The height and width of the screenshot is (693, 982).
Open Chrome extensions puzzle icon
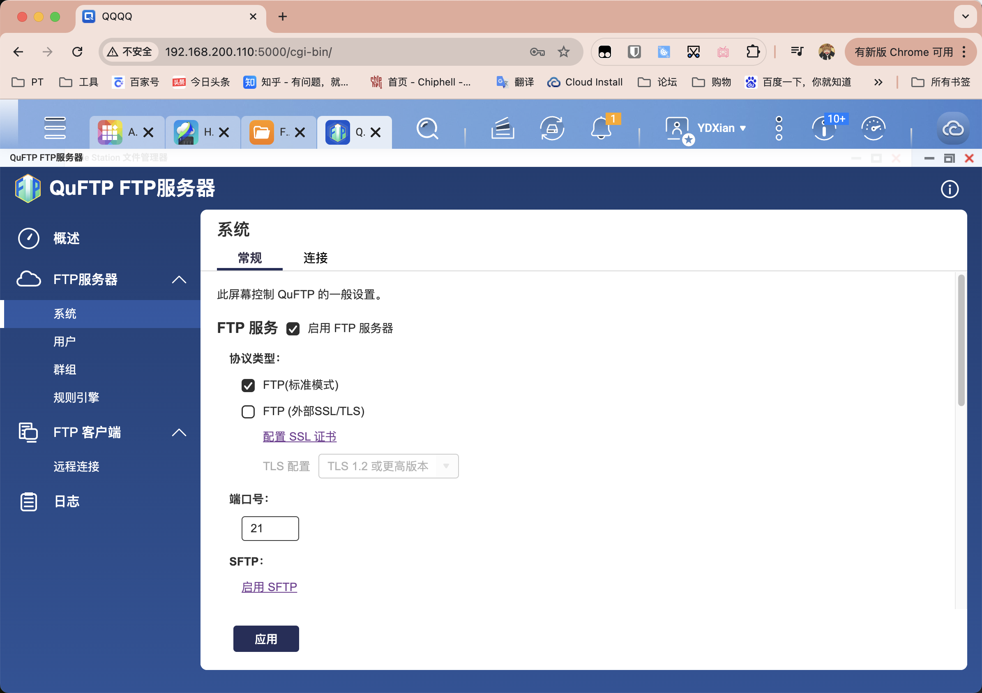[x=753, y=52]
